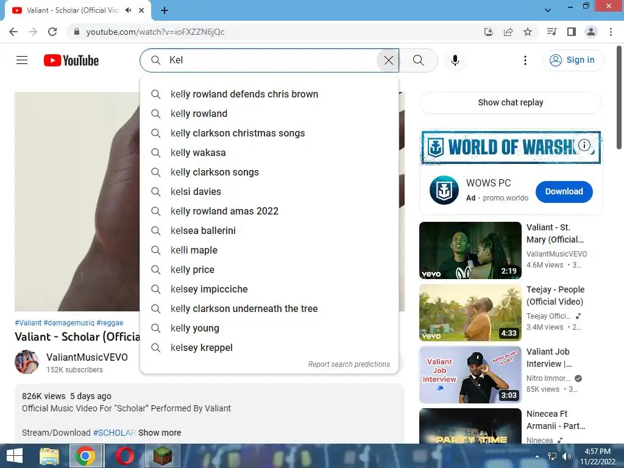This screenshot has width=624, height=468.
Task: Choose suggestion kelsi davies
Action: (x=269, y=191)
